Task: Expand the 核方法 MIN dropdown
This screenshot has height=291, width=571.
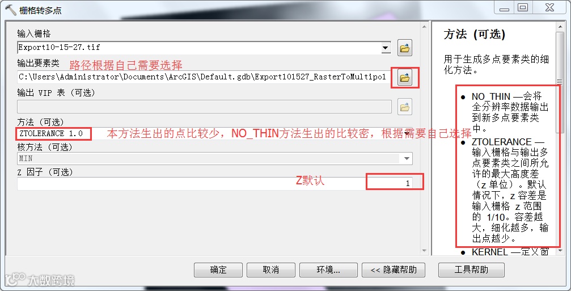Action: click(407, 158)
